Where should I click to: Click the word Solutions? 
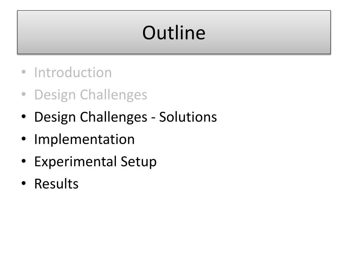188,117
